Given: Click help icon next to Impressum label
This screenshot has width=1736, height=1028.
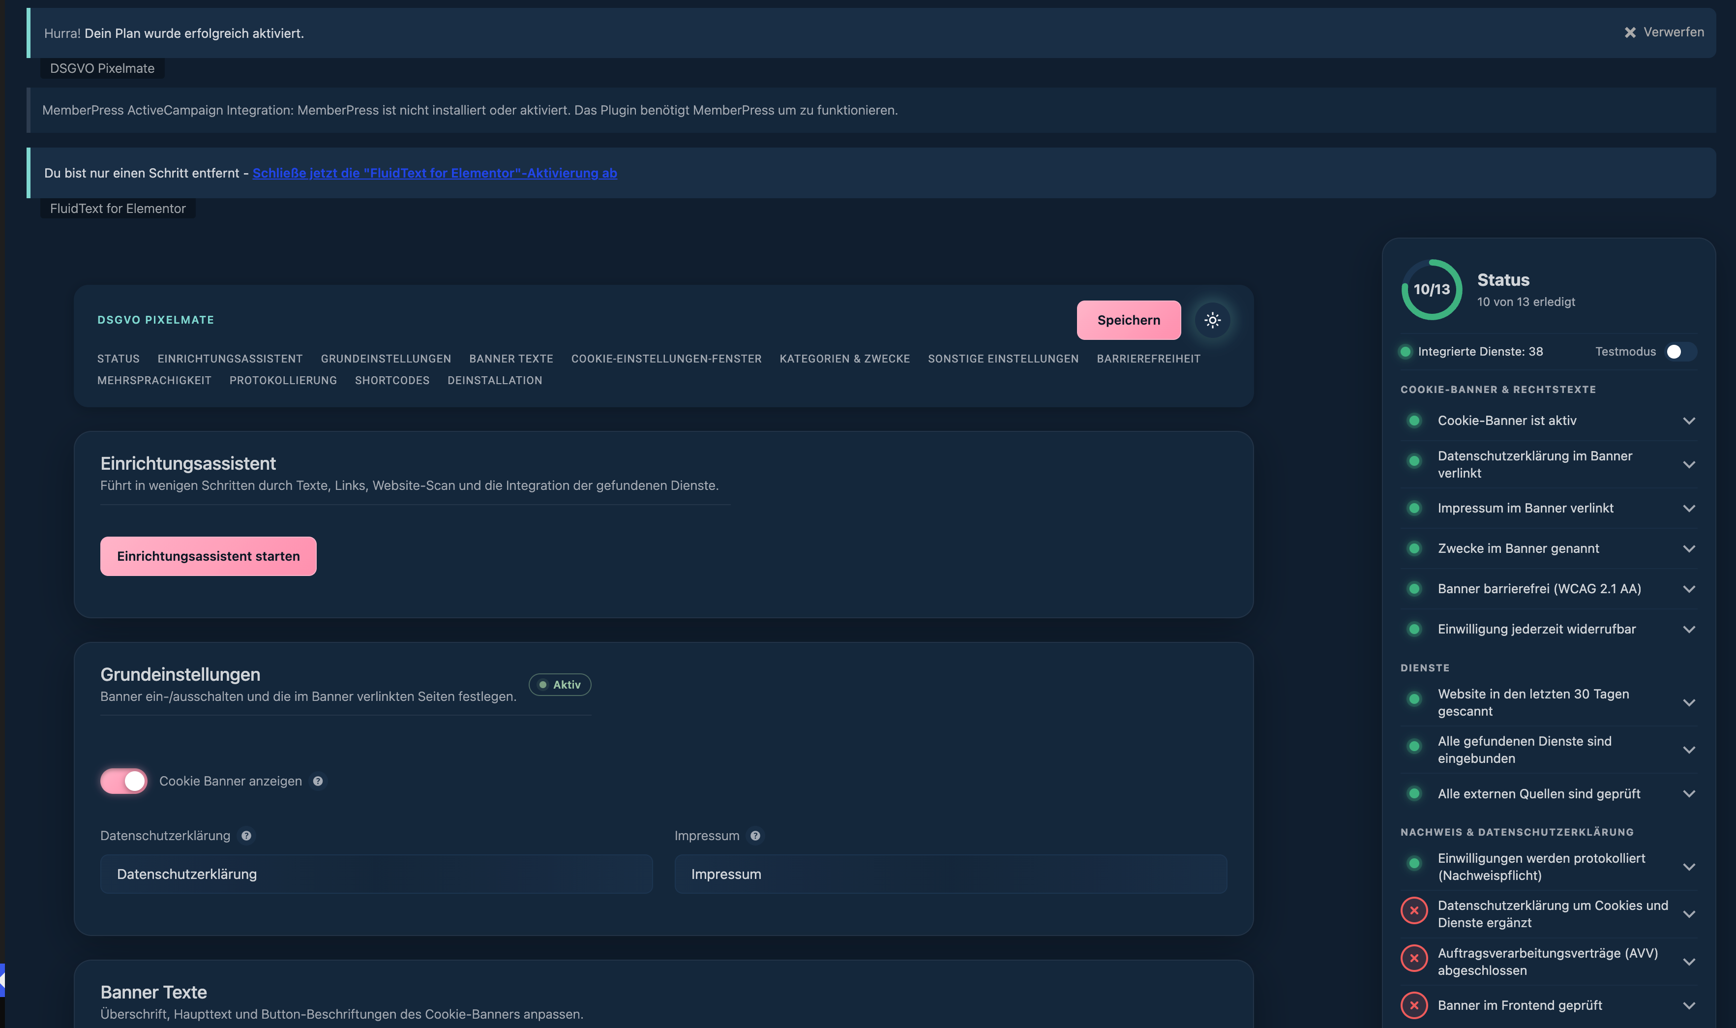Looking at the screenshot, I should 755,836.
